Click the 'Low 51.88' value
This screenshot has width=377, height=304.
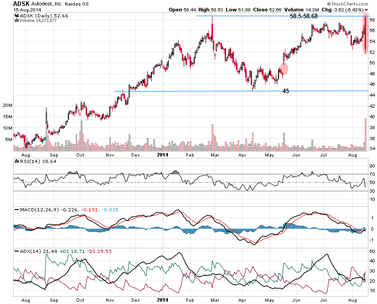238,10
